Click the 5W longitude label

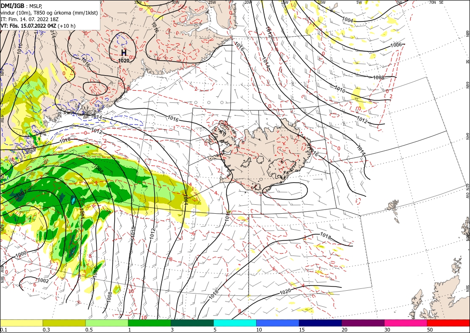(360, 2)
